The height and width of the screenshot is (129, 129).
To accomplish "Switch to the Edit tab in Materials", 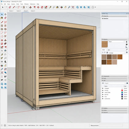I will (109, 50).
